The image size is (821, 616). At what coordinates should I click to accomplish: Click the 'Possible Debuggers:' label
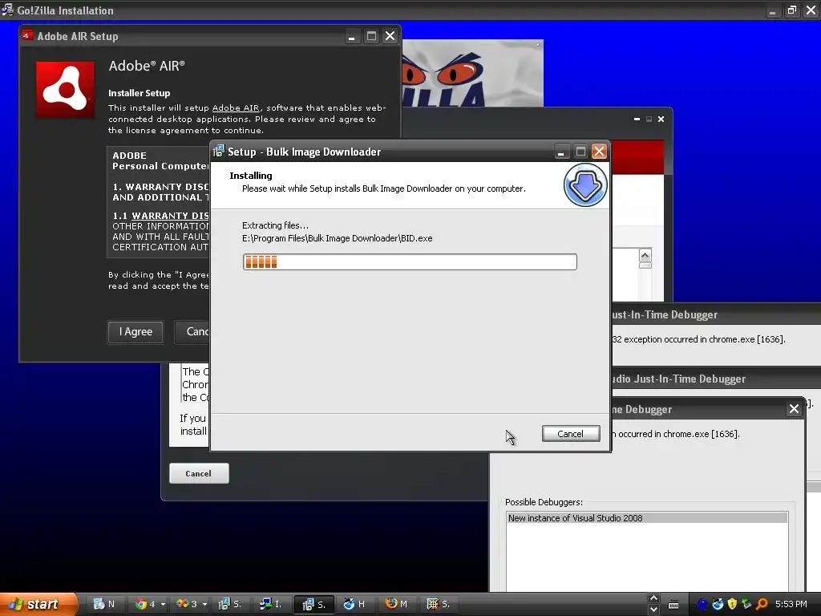544,502
